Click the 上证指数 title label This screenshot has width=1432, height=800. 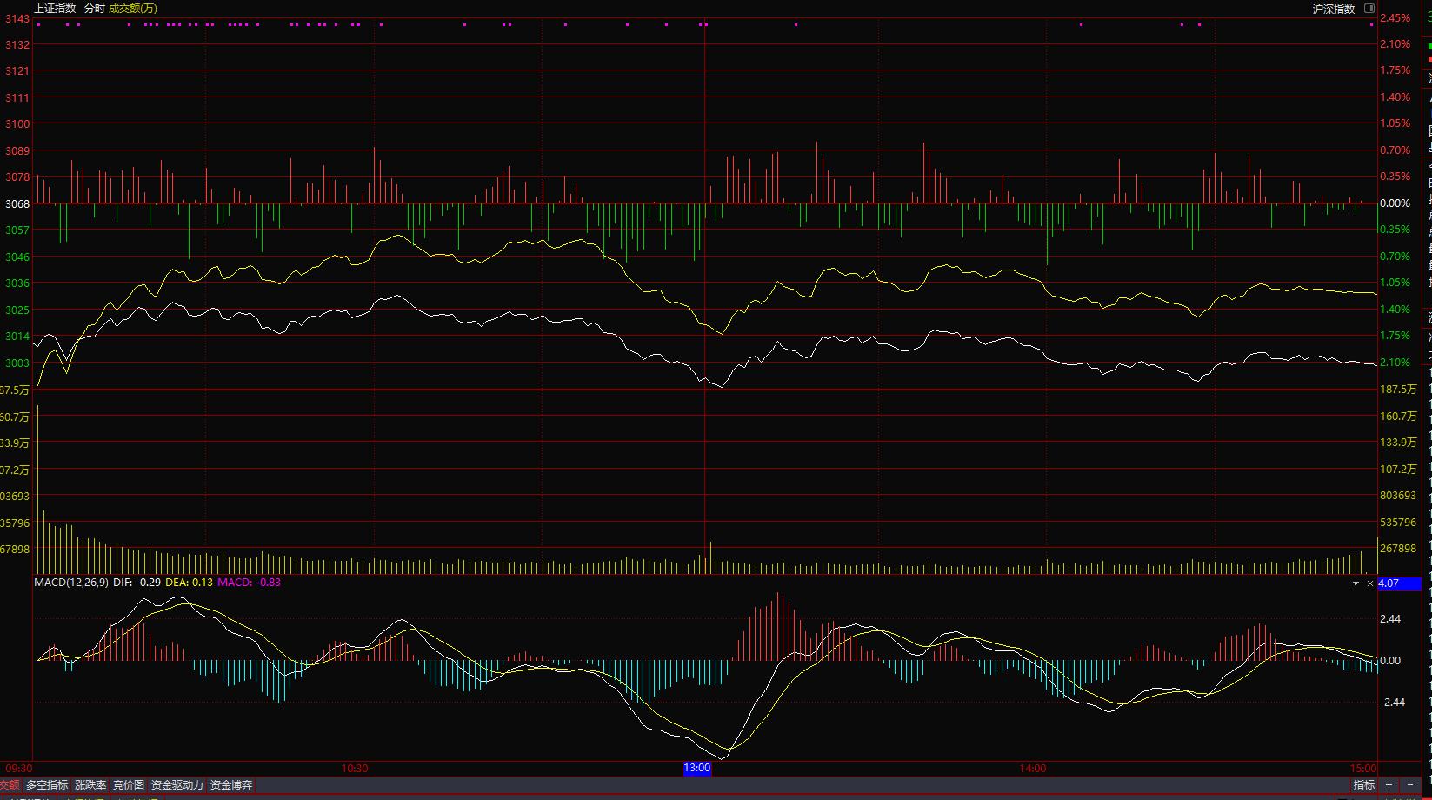coord(55,9)
